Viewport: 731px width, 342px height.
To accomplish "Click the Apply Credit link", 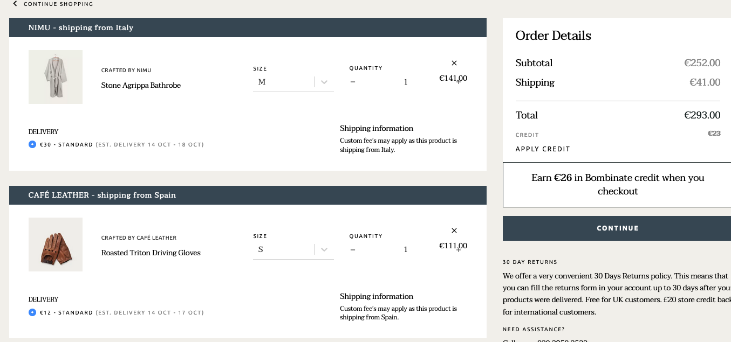I will pos(543,149).
